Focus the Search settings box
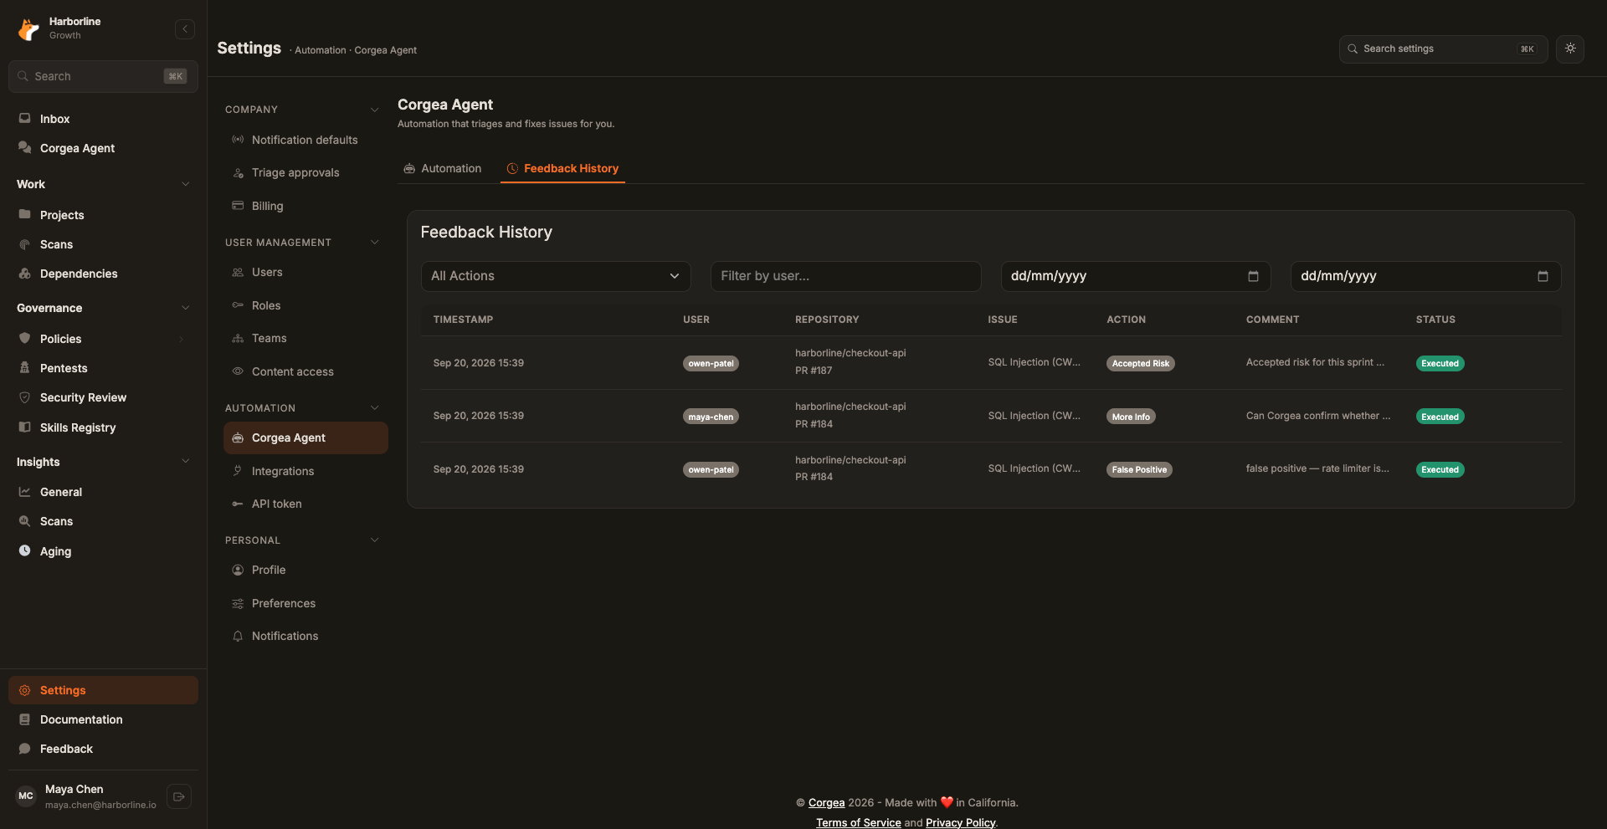 pyautogui.click(x=1443, y=49)
